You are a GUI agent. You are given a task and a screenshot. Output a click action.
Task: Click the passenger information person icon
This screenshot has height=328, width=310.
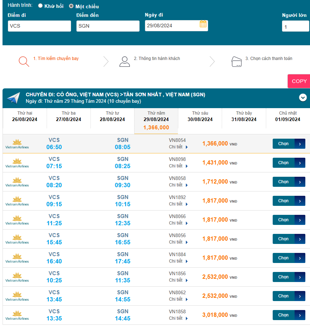(125, 61)
